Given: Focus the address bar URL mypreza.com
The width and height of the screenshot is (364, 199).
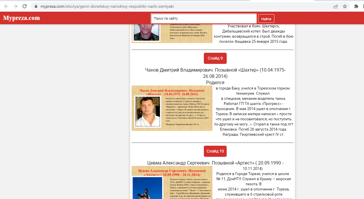Looking at the screenshot, I should click(107, 6).
